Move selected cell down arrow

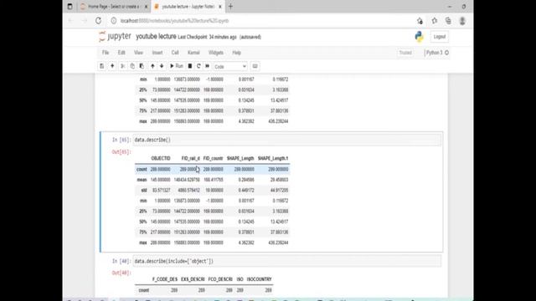162,66
